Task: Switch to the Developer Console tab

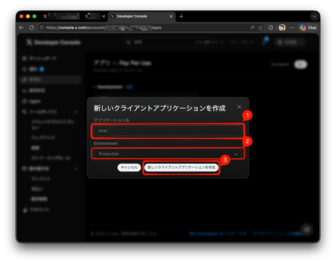Action: click(x=142, y=17)
